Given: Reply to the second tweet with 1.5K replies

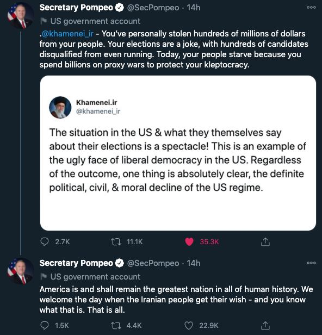Looking at the screenshot, I should pyautogui.click(x=45, y=325).
